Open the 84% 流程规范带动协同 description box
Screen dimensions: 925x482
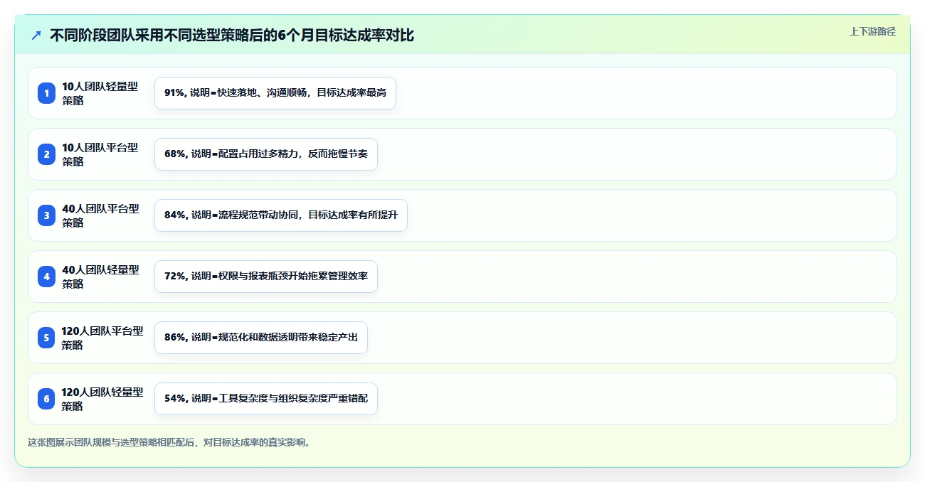tap(281, 215)
